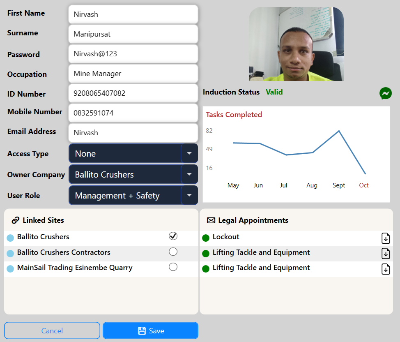This screenshot has height=342, width=400.
Task: Click the Jun label on the chart
Action: coord(258,185)
